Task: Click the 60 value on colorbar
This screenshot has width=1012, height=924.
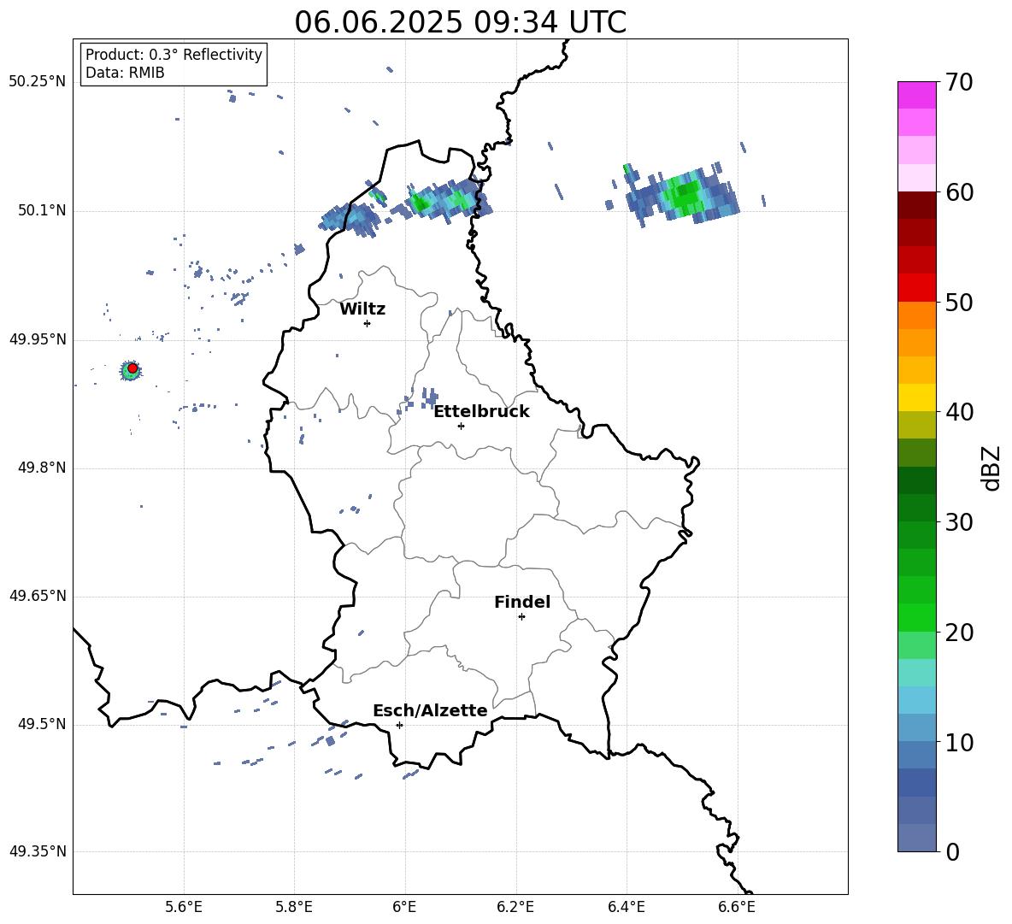Action: click(959, 192)
